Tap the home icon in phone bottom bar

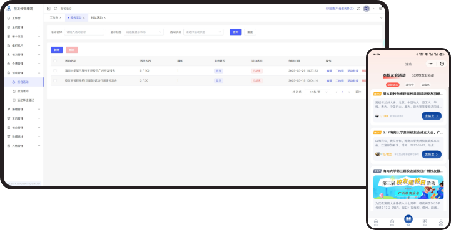tap(376, 222)
